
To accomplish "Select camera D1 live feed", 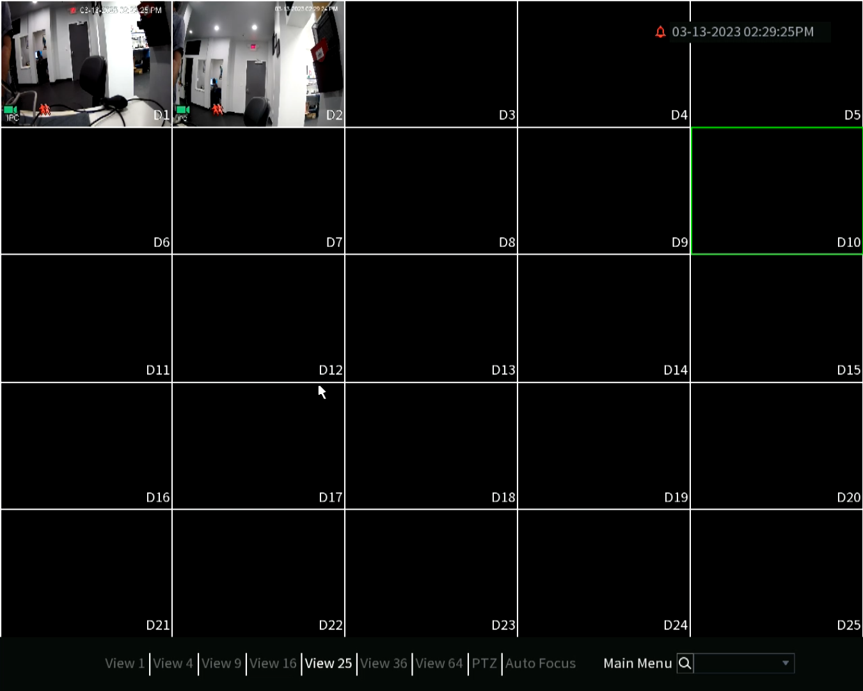I will pyautogui.click(x=86, y=64).
